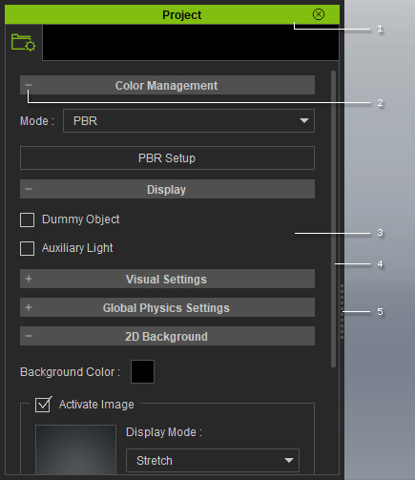
Task: Collapse the Color Management section minus icon
Action: point(29,85)
